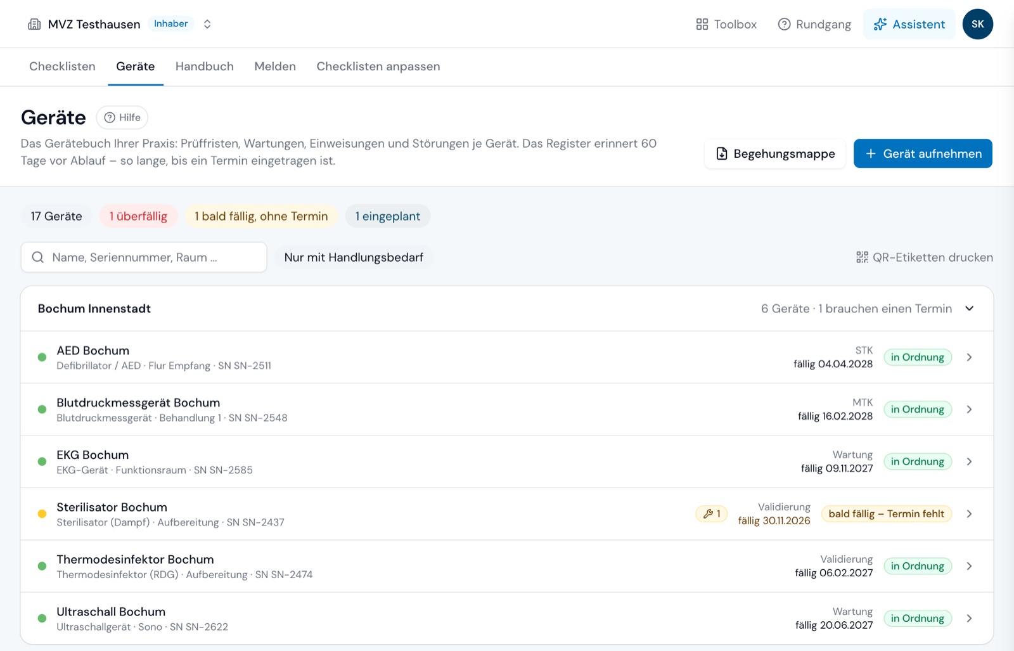Screen dimensions: 1014x651
Task: Open the Checklisten anpassen tab
Action: [x=378, y=67]
